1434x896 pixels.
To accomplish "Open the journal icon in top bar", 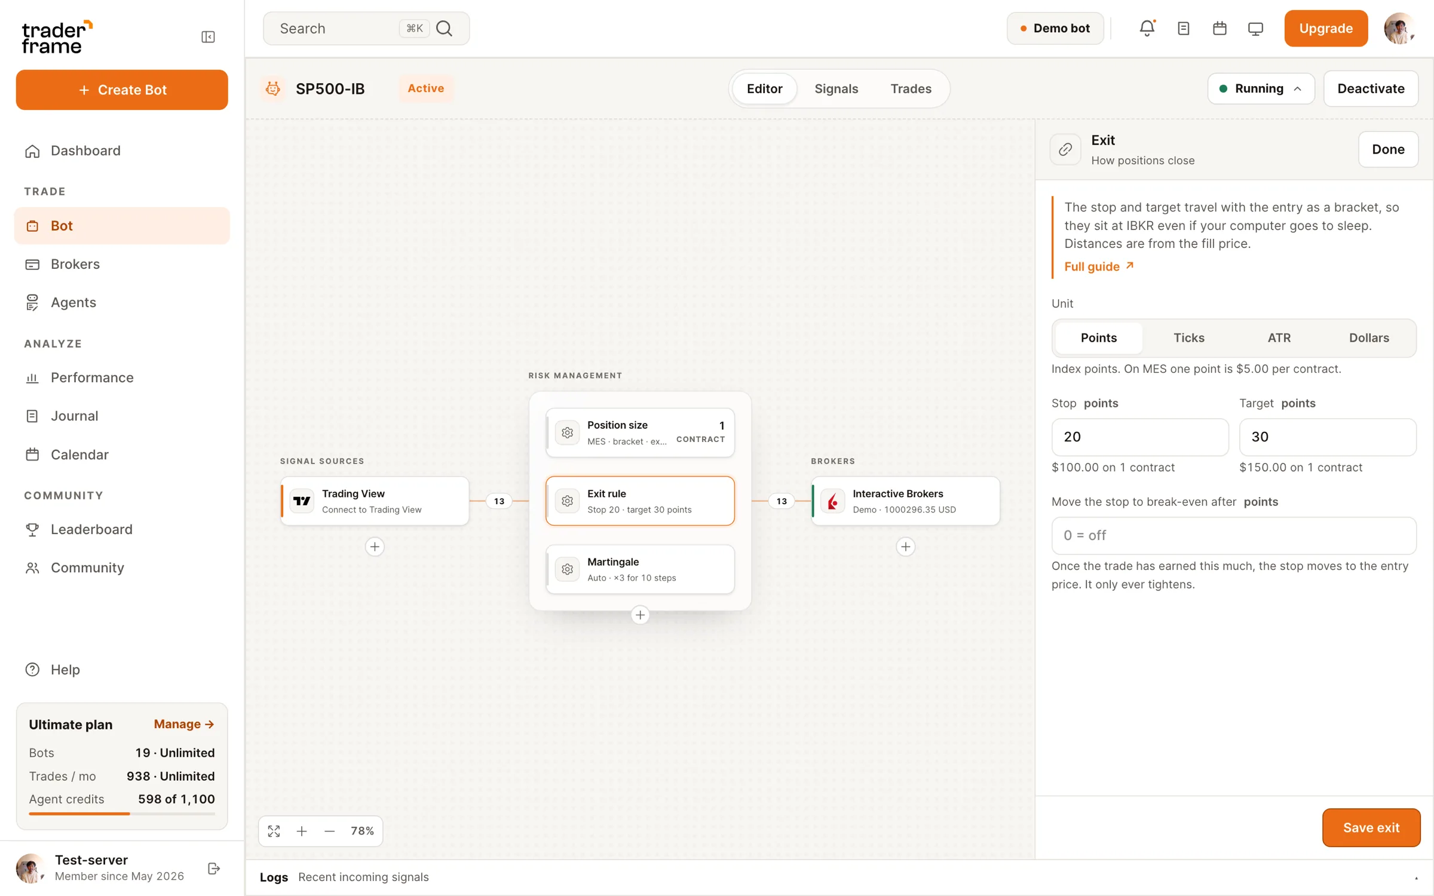I will pyautogui.click(x=1184, y=28).
